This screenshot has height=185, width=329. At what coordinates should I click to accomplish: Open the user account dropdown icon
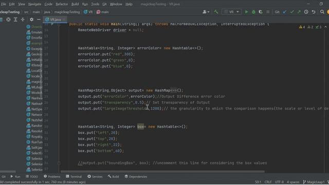[206, 12]
